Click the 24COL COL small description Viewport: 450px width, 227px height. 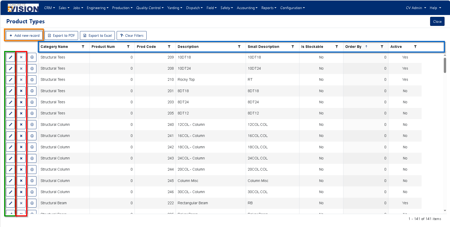[x=273, y=158]
